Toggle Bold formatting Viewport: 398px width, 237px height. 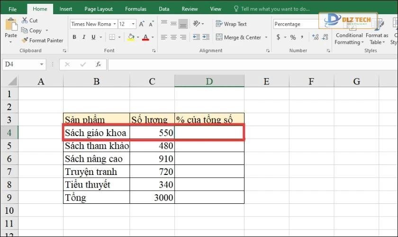[74, 37]
